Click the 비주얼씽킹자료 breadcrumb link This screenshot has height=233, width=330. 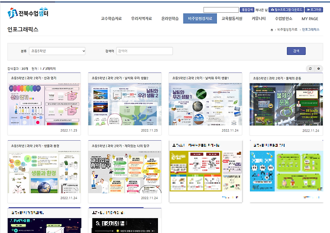(x=287, y=29)
